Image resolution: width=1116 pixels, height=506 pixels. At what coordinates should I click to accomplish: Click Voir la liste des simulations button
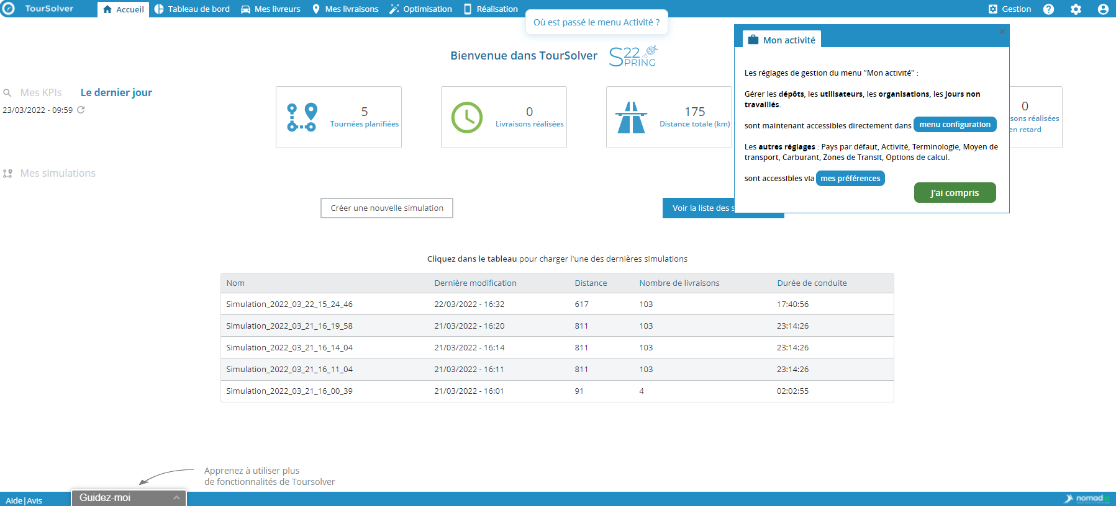click(699, 208)
